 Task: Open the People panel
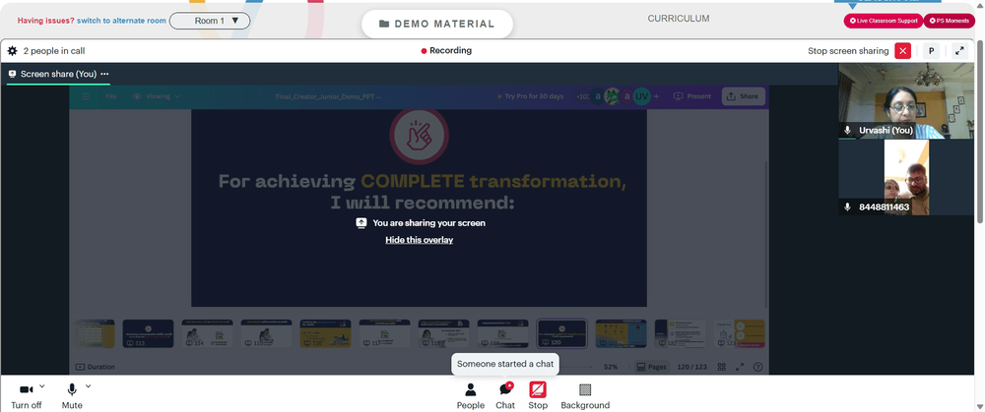(471, 396)
